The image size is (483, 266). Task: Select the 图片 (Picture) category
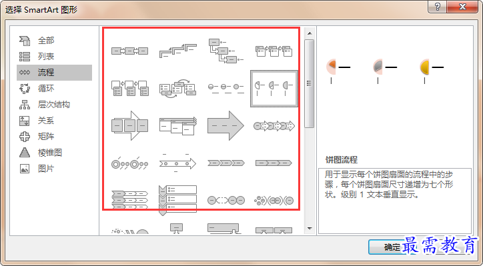point(54,169)
